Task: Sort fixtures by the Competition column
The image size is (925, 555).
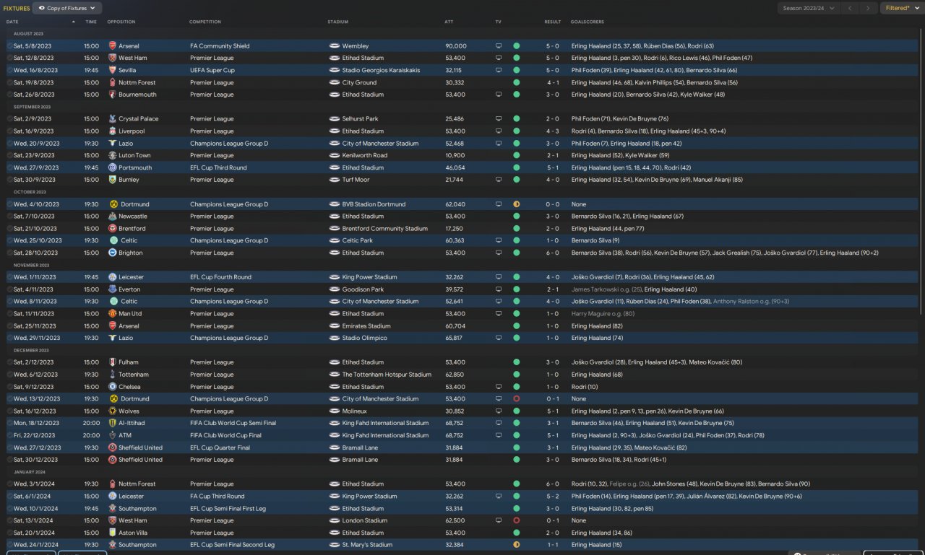Action: [x=205, y=22]
